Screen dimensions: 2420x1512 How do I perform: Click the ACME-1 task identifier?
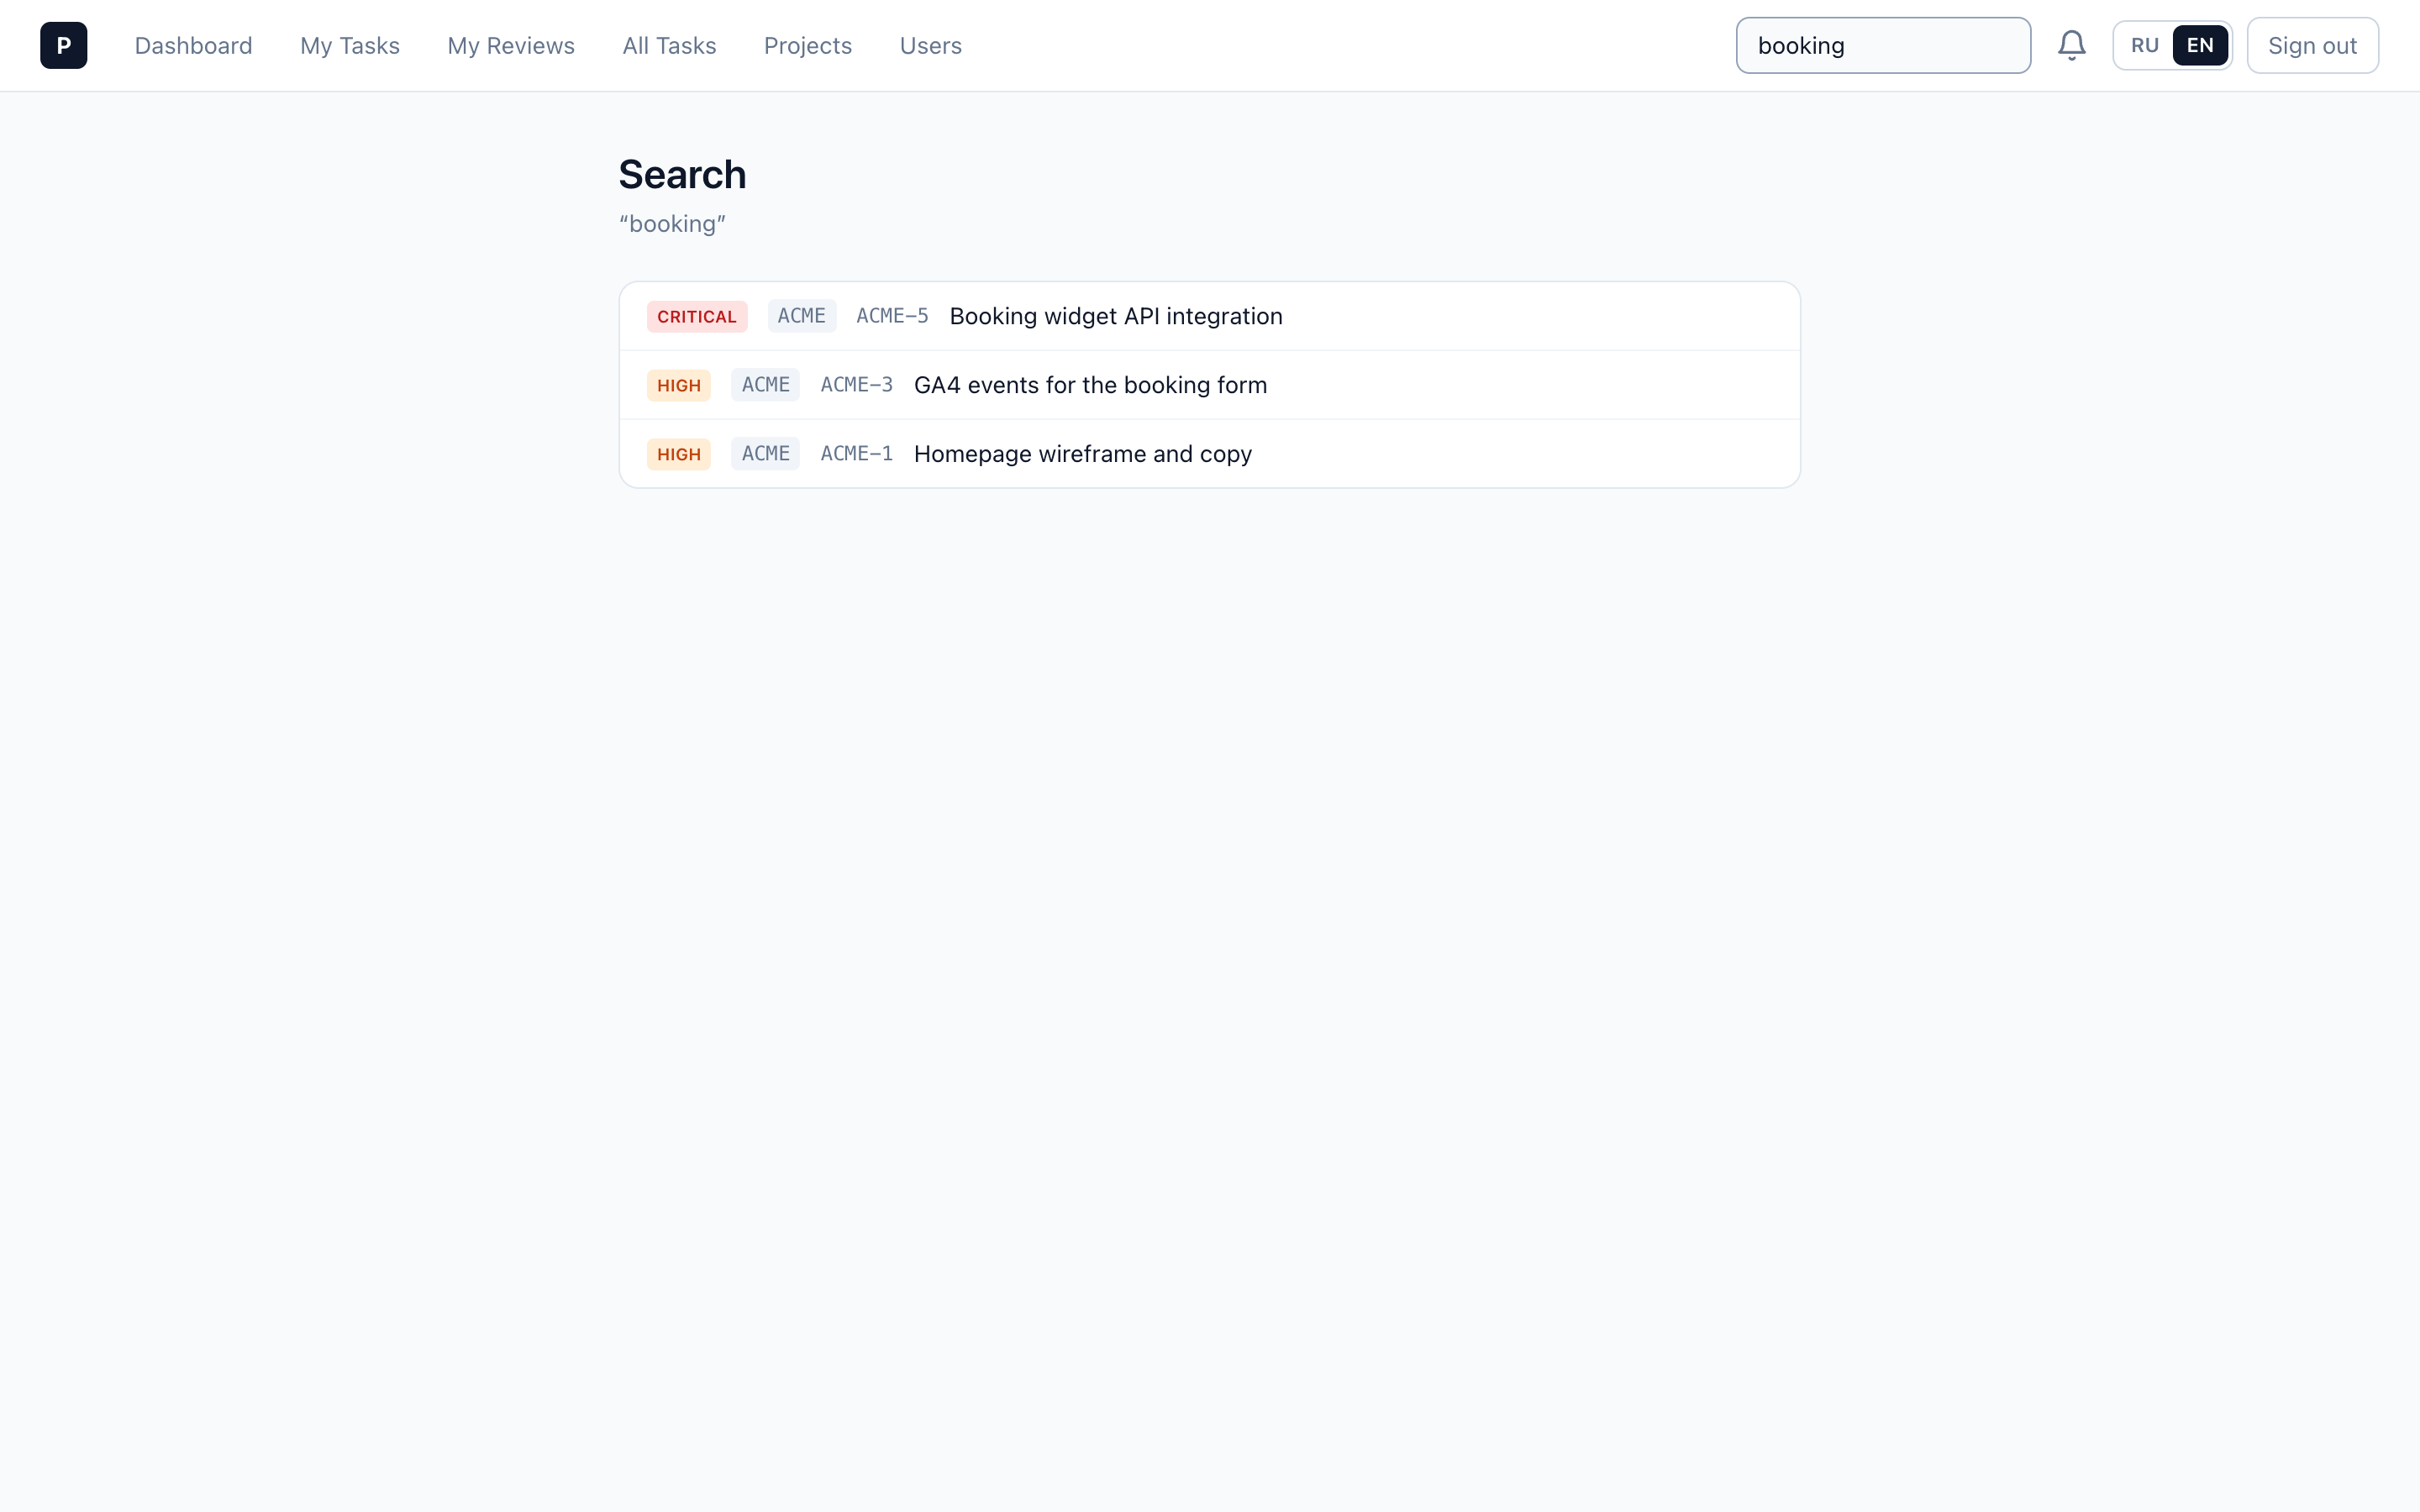pos(856,454)
